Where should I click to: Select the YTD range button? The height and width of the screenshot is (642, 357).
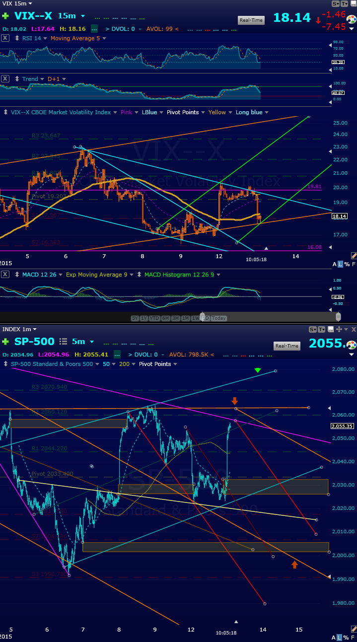[x=154, y=318]
